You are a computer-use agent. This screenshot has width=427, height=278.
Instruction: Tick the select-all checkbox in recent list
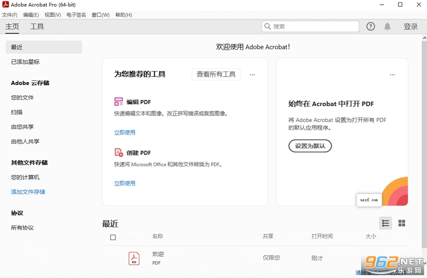(x=113, y=237)
